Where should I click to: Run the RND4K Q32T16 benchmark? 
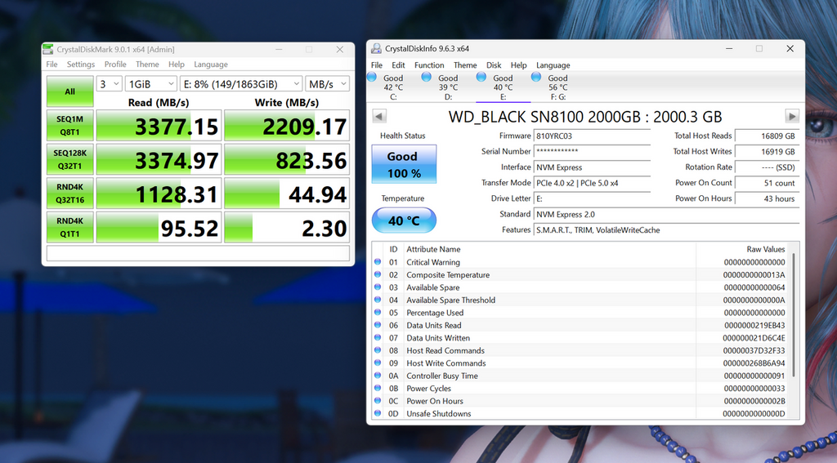point(70,194)
